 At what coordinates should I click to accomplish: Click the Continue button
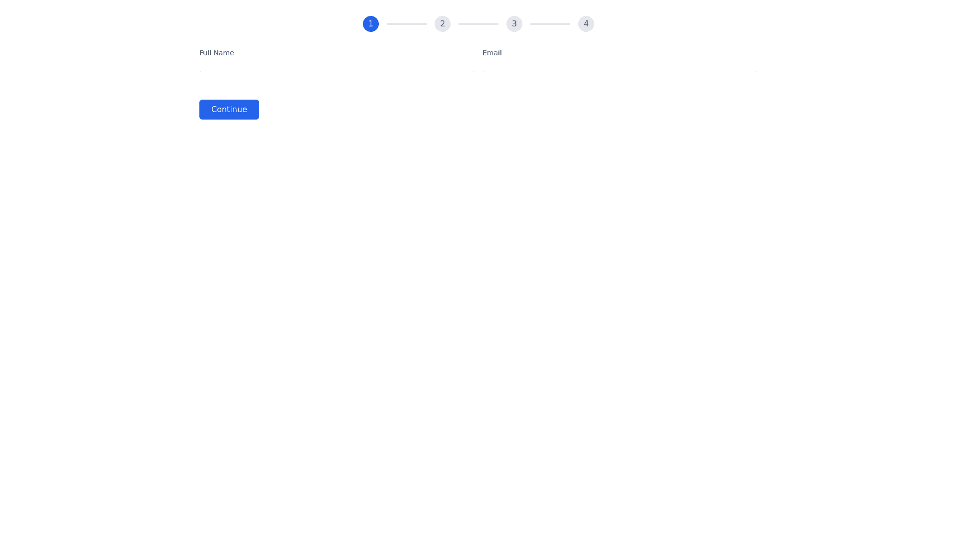pos(229,110)
